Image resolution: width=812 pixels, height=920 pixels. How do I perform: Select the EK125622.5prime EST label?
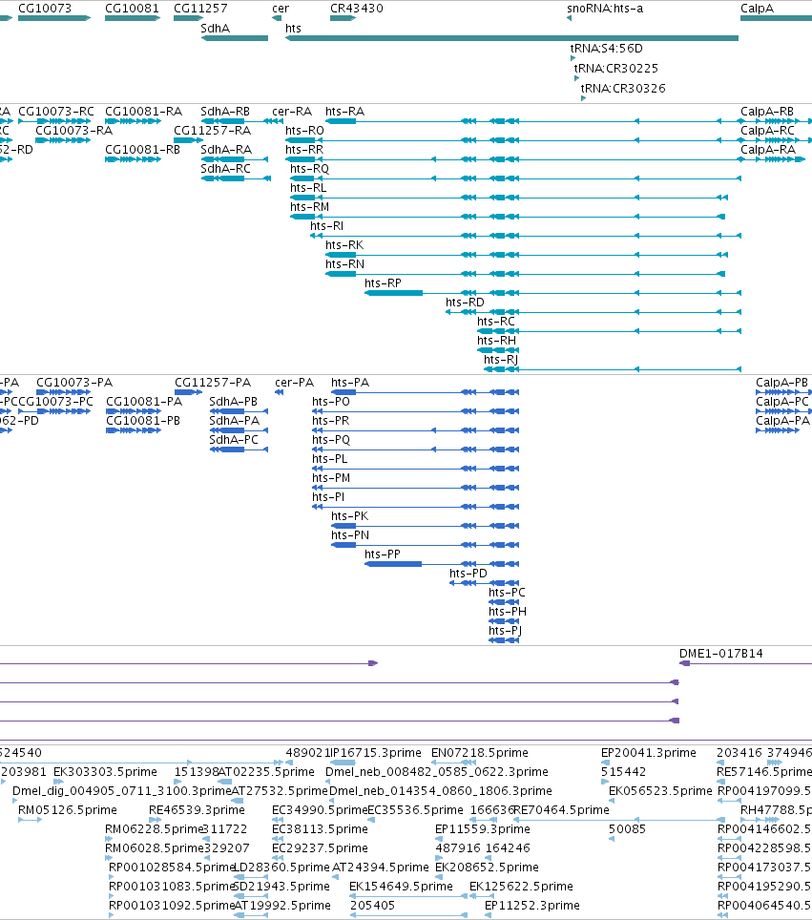point(522,887)
